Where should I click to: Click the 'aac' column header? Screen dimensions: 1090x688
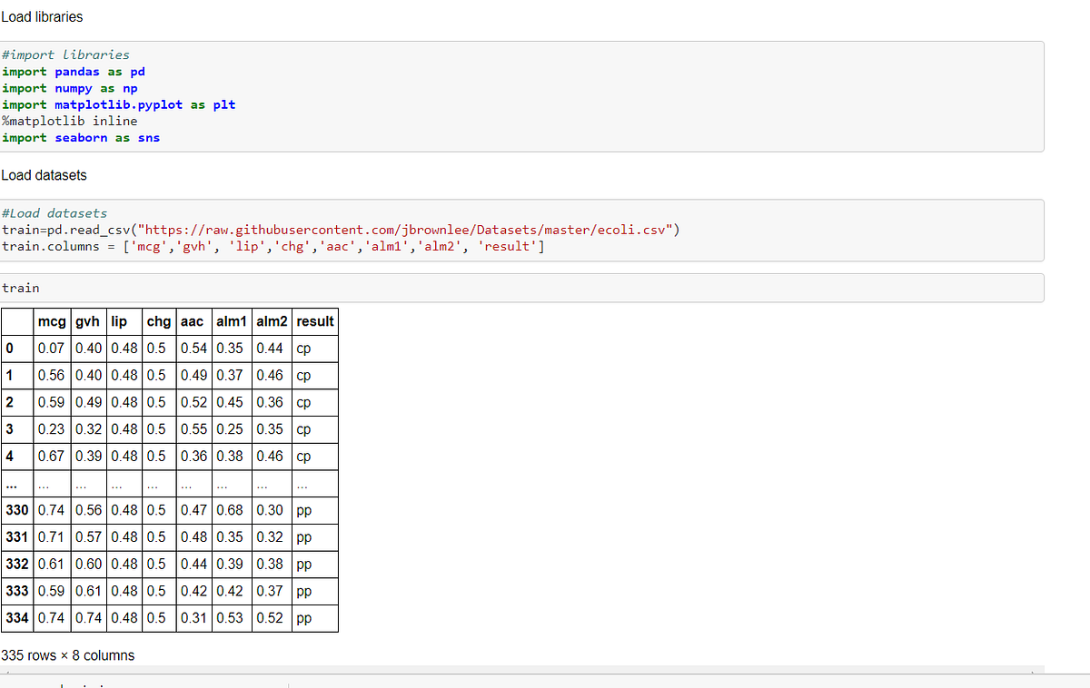(x=193, y=320)
